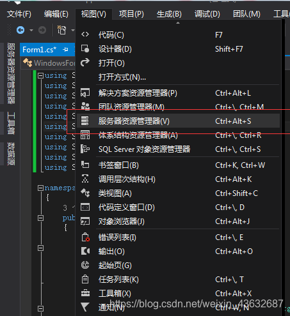Click the Code (代码) brackets icon
The height and width of the screenshot is (316, 290).
click(85, 34)
